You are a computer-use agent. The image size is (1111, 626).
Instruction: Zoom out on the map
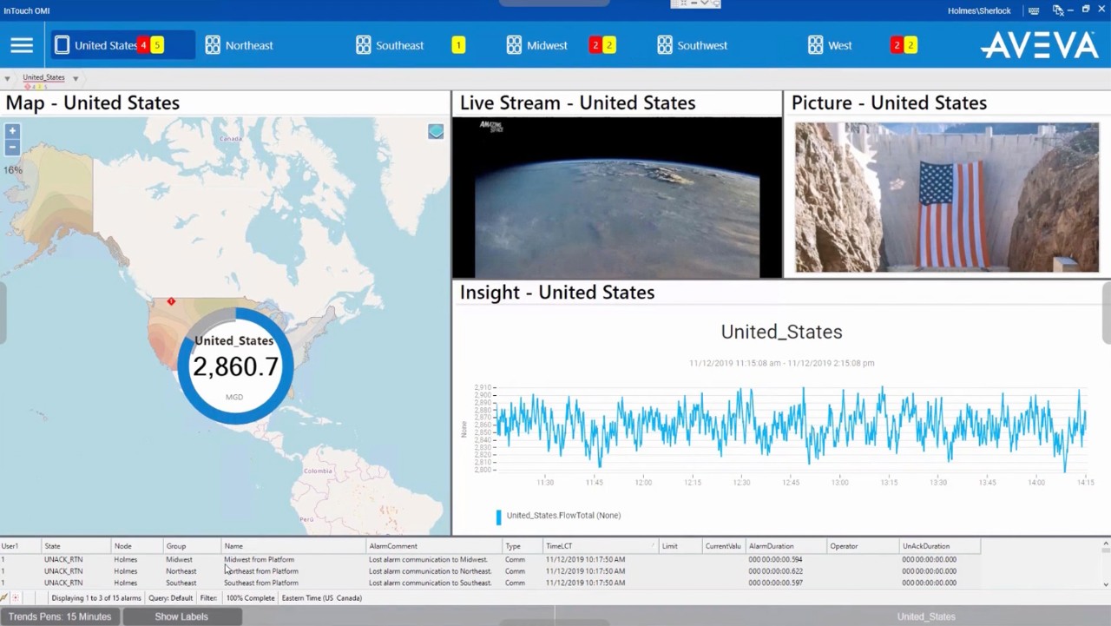12,147
